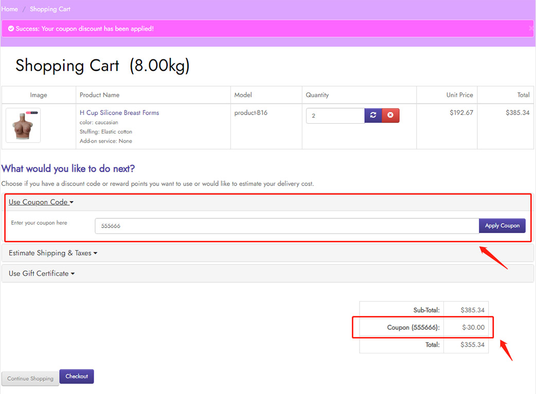Open the H Cup Silicone Breast Forms link

119,113
